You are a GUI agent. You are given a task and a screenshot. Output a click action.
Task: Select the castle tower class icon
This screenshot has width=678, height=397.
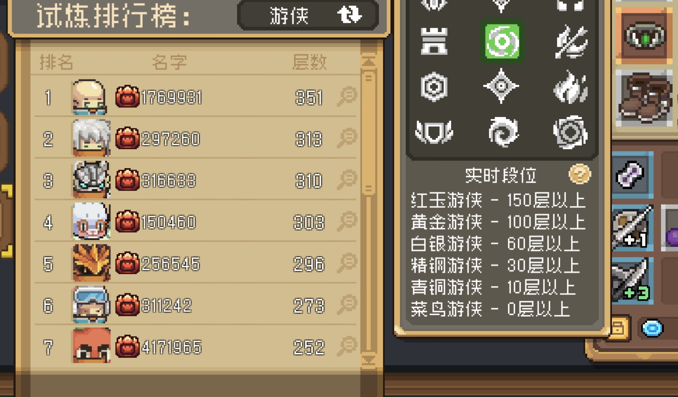[434, 42]
